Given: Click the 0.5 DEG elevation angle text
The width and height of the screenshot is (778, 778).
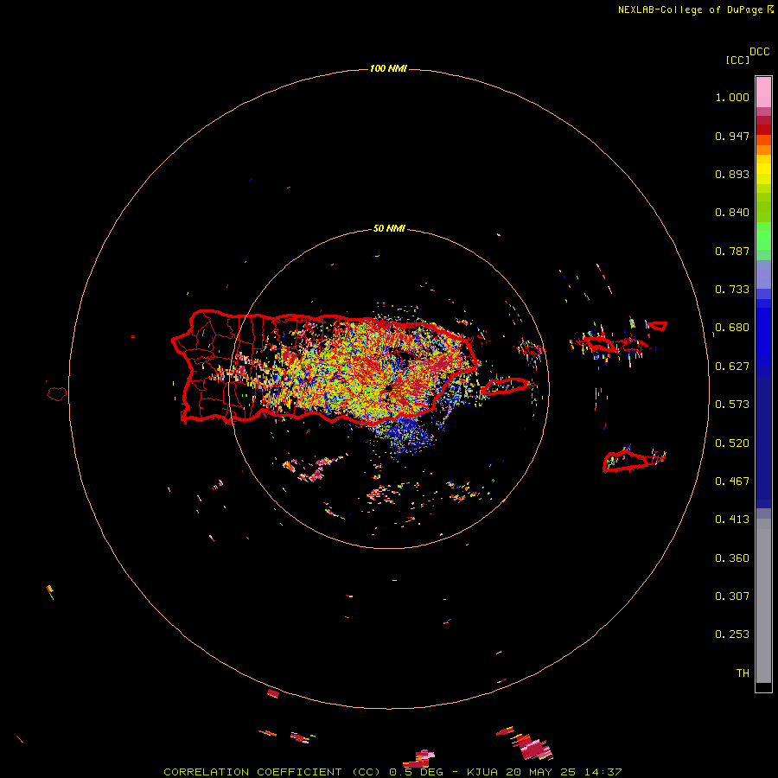Looking at the screenshot, I should (x=416, y=772).
